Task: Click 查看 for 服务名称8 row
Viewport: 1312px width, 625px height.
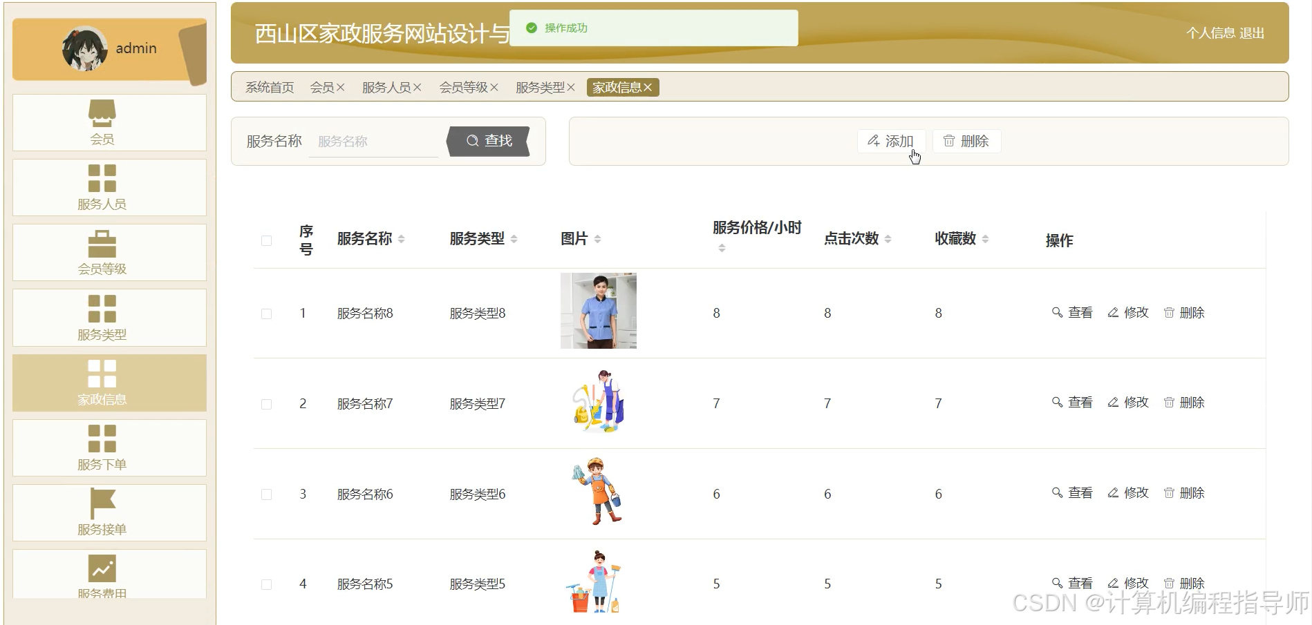Action: click(1072, 313)
